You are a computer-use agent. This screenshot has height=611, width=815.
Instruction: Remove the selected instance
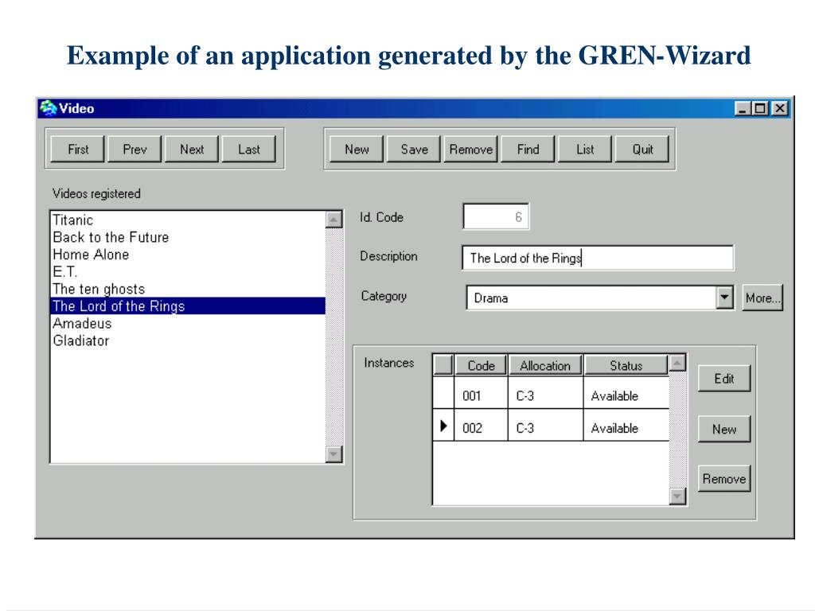(724, 478)
